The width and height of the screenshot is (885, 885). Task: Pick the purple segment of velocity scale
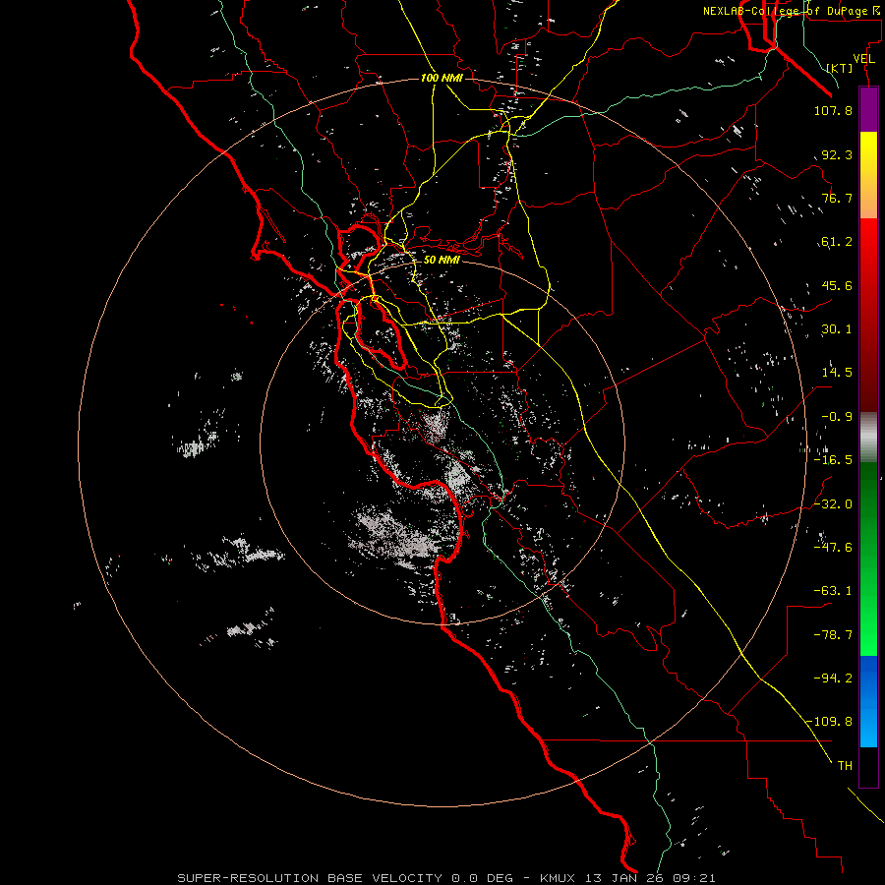pos(868,109)
